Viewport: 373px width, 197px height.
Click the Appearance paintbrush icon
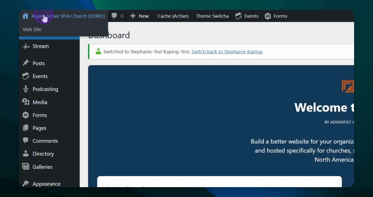point(26,184)
